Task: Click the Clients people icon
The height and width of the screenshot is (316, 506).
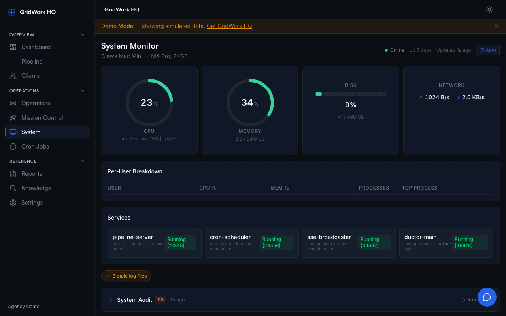Action: pos(13,75)
